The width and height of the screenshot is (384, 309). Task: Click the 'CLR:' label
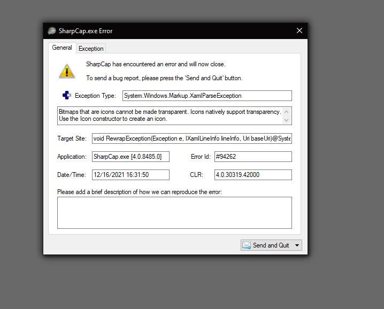[196, 175]
